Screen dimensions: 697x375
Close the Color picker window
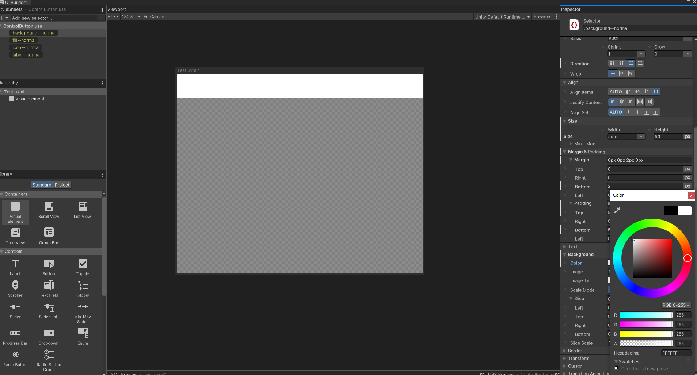[691, 196]
